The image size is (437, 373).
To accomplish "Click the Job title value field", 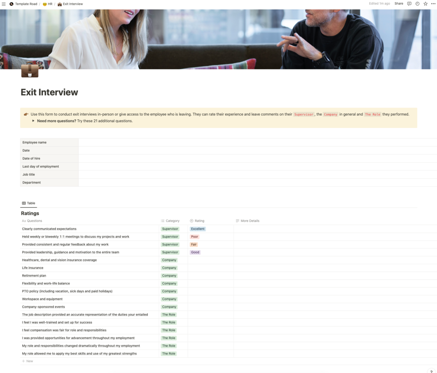I will click(x=257, y=174).
